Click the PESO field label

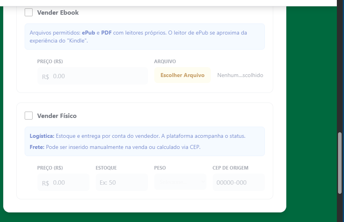(x=159, y=168)
